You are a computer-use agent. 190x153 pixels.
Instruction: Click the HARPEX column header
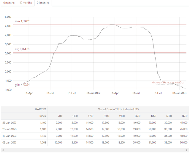40,109
